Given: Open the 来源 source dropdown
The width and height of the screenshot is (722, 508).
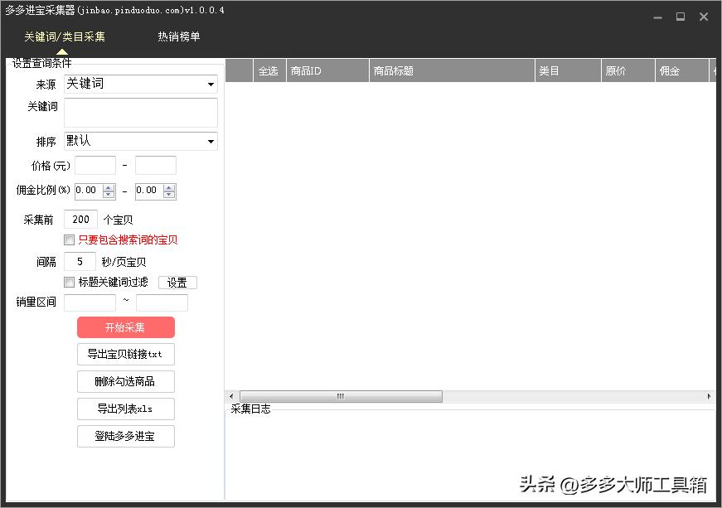Looking at the screenshot, I should point(139,84).
